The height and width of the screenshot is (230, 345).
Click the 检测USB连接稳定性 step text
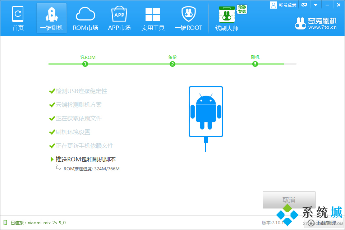coord(82,91)
